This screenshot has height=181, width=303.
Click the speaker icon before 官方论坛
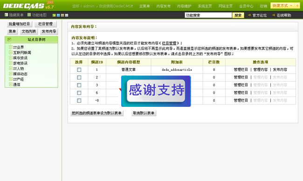pyautogui.click(x=249, y=15)
